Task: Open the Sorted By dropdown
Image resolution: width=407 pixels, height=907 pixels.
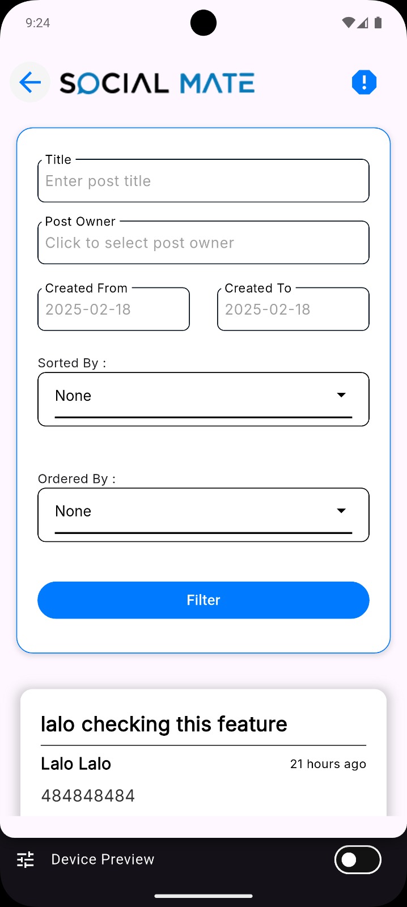Action: pyautogui.click(x=203, y=399)
